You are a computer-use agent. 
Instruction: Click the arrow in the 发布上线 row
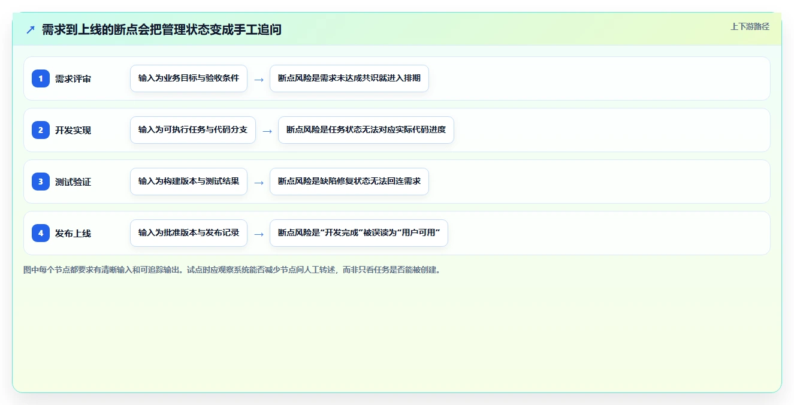[x=259, y=234]
